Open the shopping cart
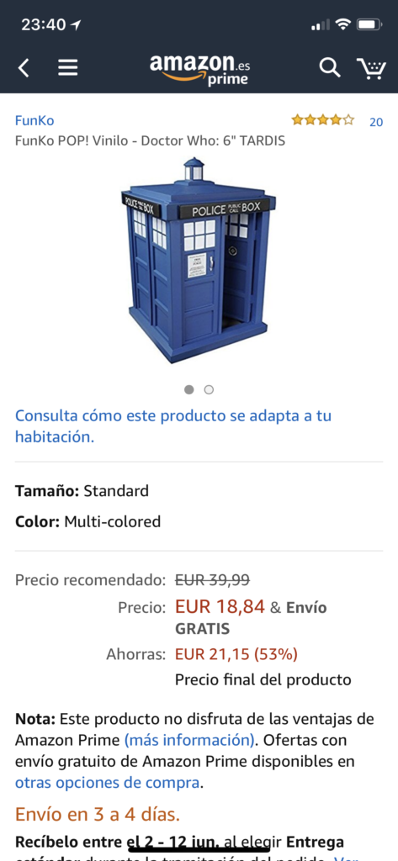 [371, 68]
